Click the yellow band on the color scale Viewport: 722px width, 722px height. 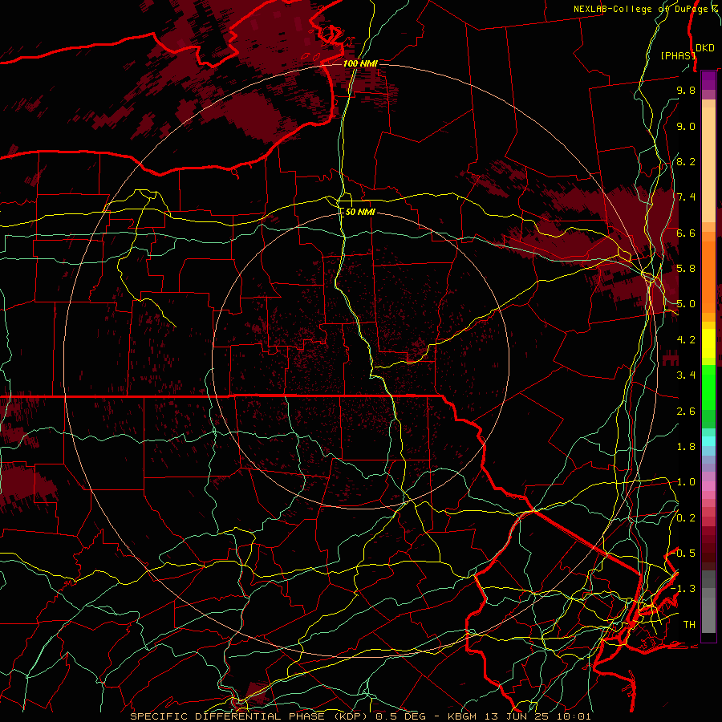coord(708,343)
